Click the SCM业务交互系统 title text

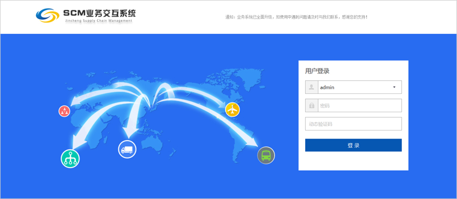[x=100, y=13]
